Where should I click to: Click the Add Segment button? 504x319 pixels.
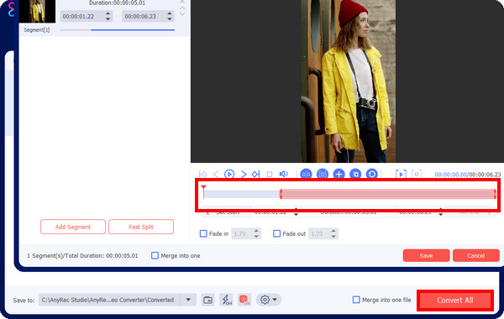pyautogui.click(x=73, y=227)
